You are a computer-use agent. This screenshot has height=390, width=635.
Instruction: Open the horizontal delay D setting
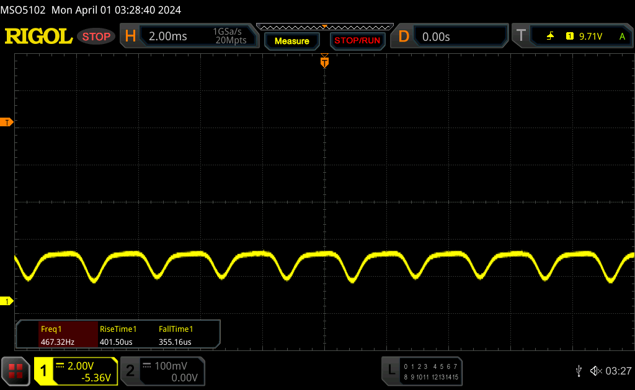coord(449,37)
